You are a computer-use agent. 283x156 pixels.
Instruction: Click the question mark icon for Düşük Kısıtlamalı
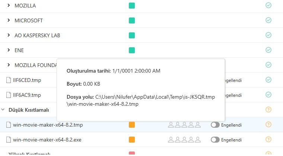pos(268,110)
